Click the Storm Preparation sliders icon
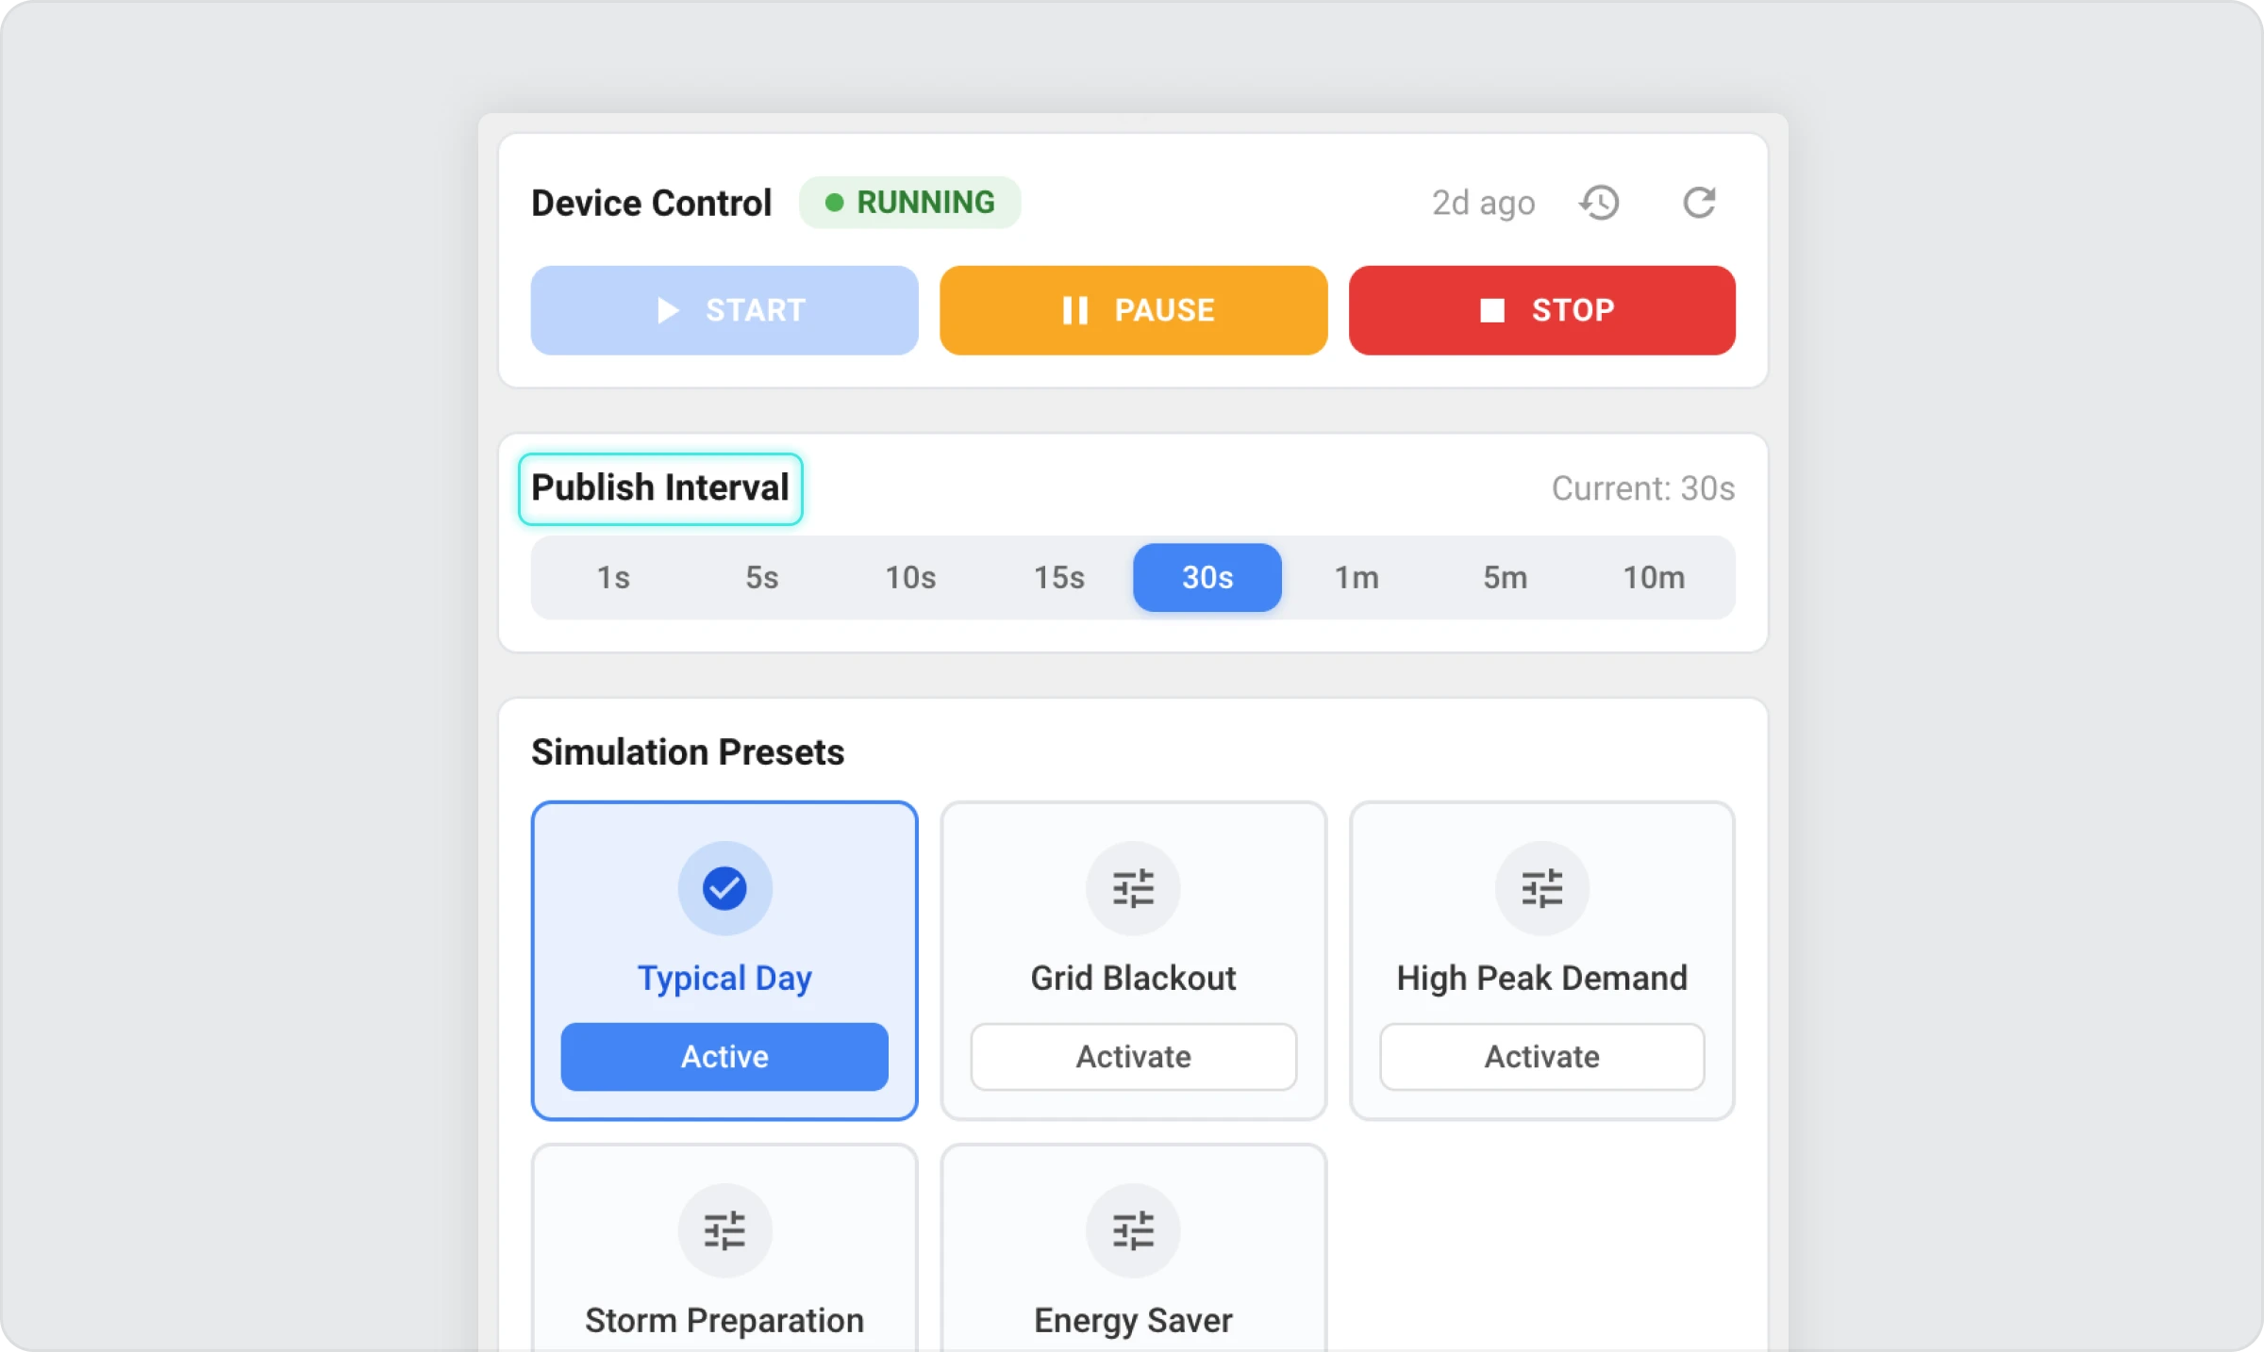Screen dimensions: 2264x1352 [724, 1230]
